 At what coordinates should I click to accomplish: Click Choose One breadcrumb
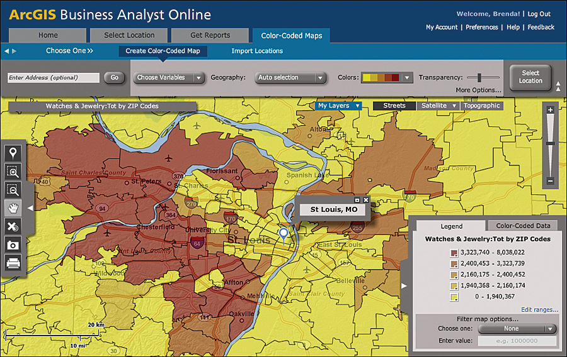69,51
